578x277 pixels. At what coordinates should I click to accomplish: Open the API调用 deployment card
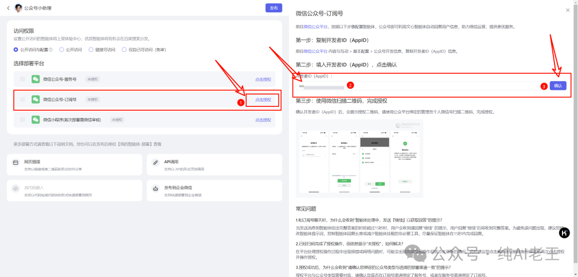pos(214,165)
